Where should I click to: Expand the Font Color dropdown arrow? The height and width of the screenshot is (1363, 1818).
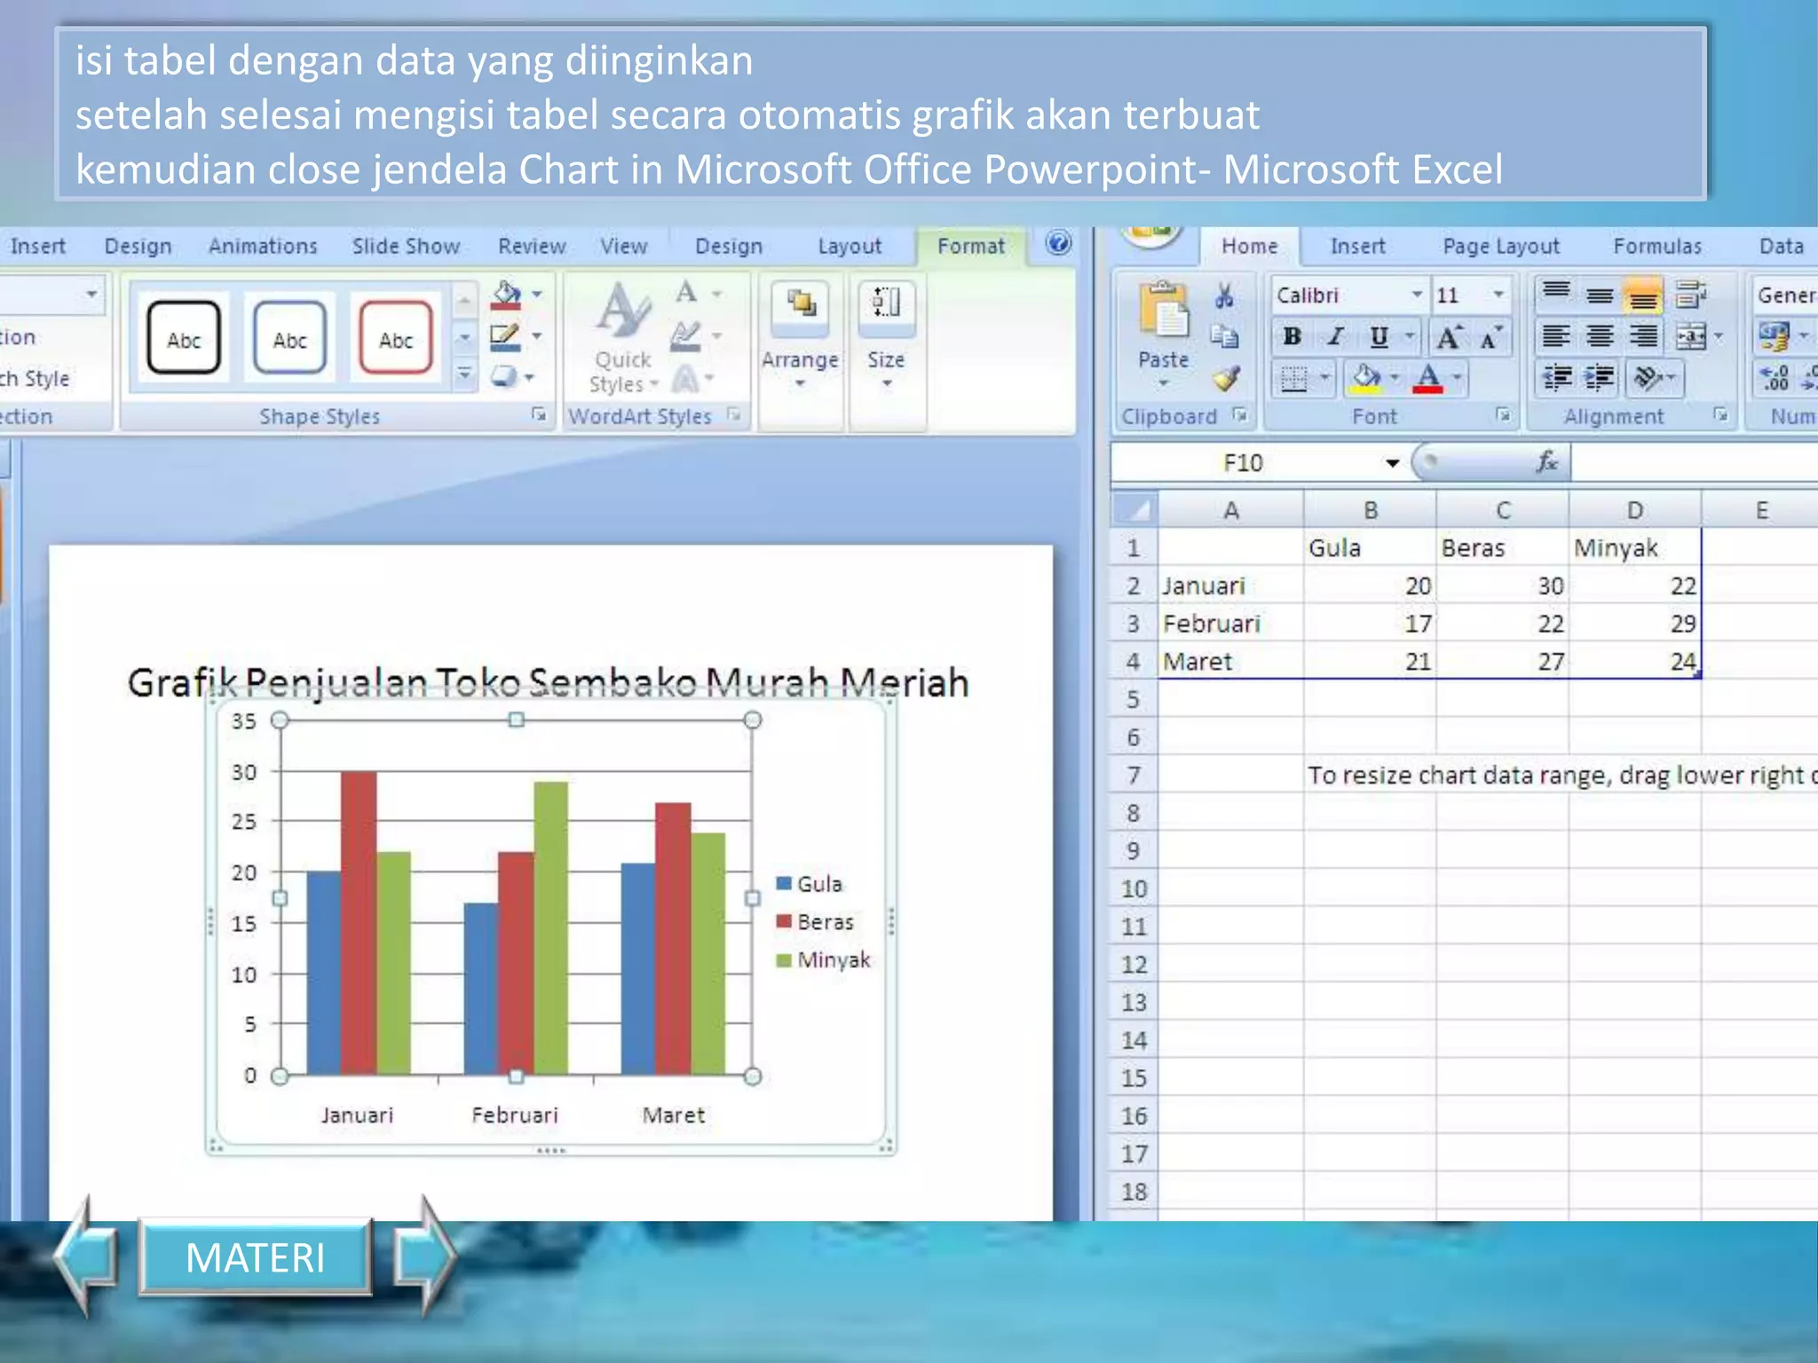[x=1457, y=378]
